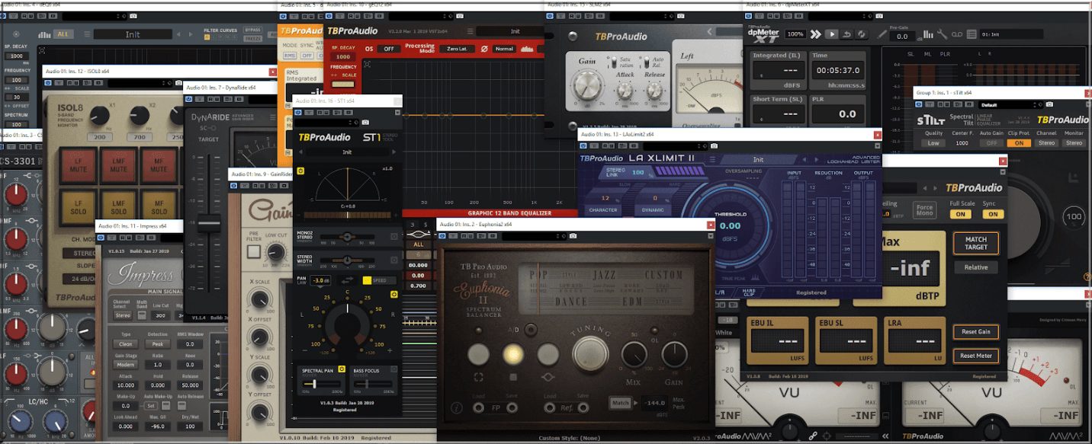Viewport: 1092px width, 444px height.
Task: Select ALL bands button in dEQ6
Action: (x=63, y=34)
